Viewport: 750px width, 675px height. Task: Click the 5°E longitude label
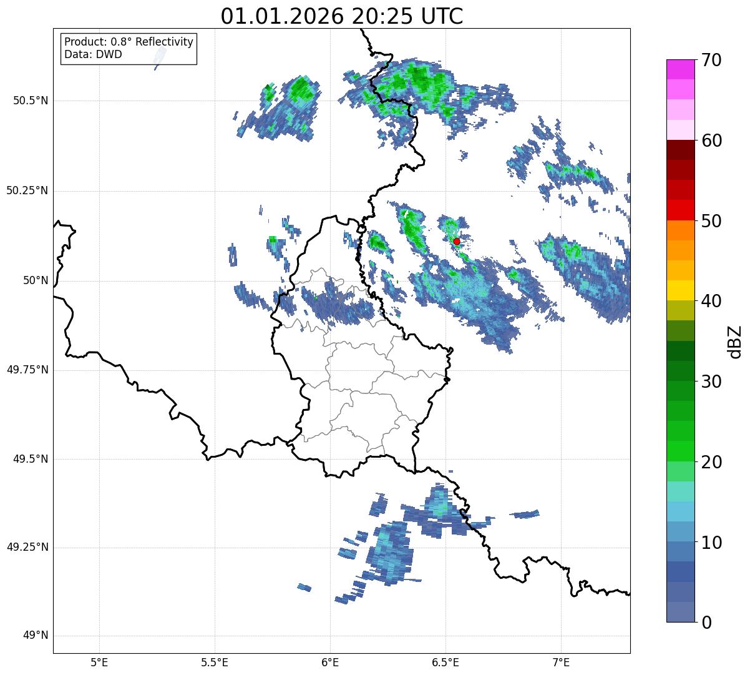99,662
